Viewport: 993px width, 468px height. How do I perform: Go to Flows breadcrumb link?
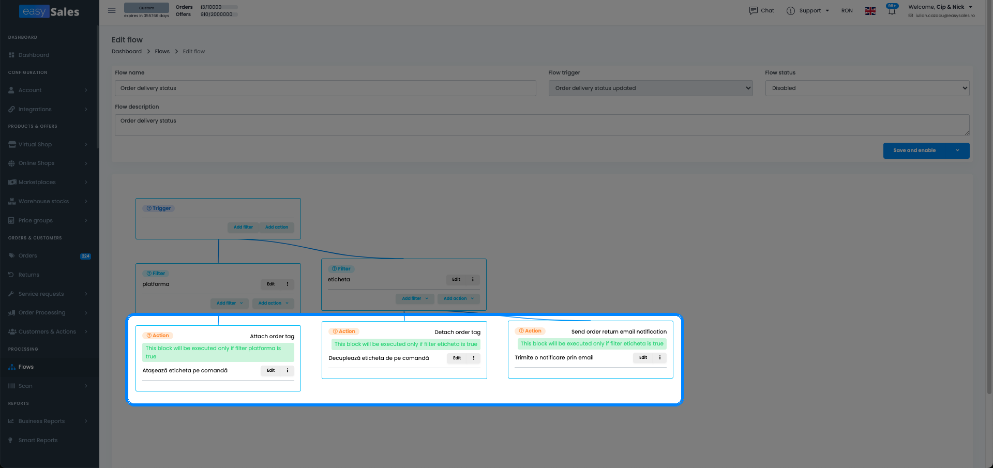click(x=162, y=51)
